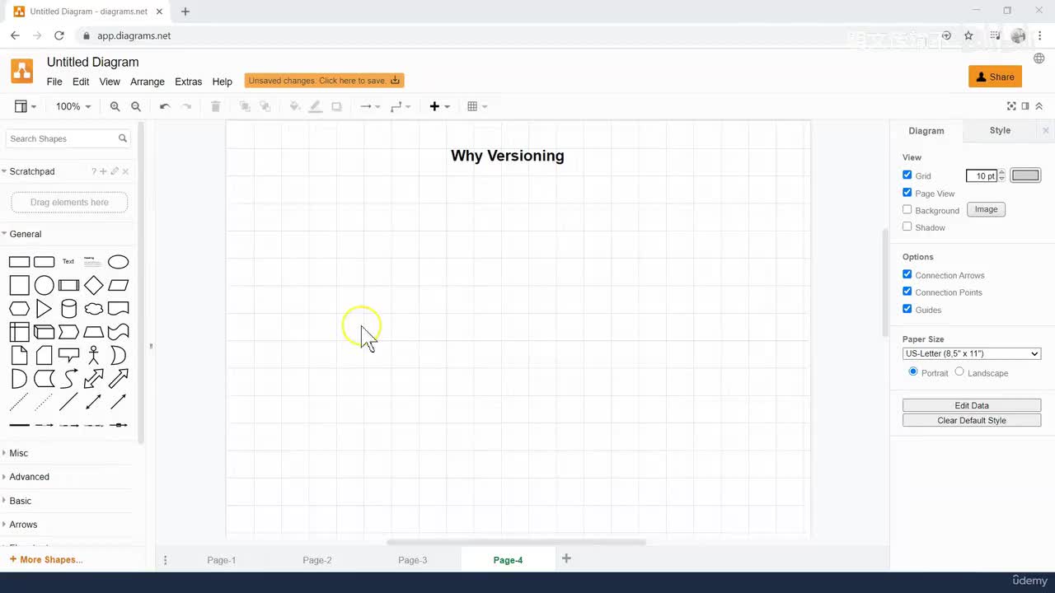Select the ellipse shape in General
Image resolution: width=1055 pixels, height=593 pixels.
(x=119, y=262)
